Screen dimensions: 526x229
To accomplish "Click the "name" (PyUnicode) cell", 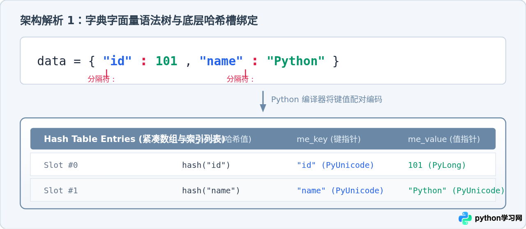I will coord(340,190).
